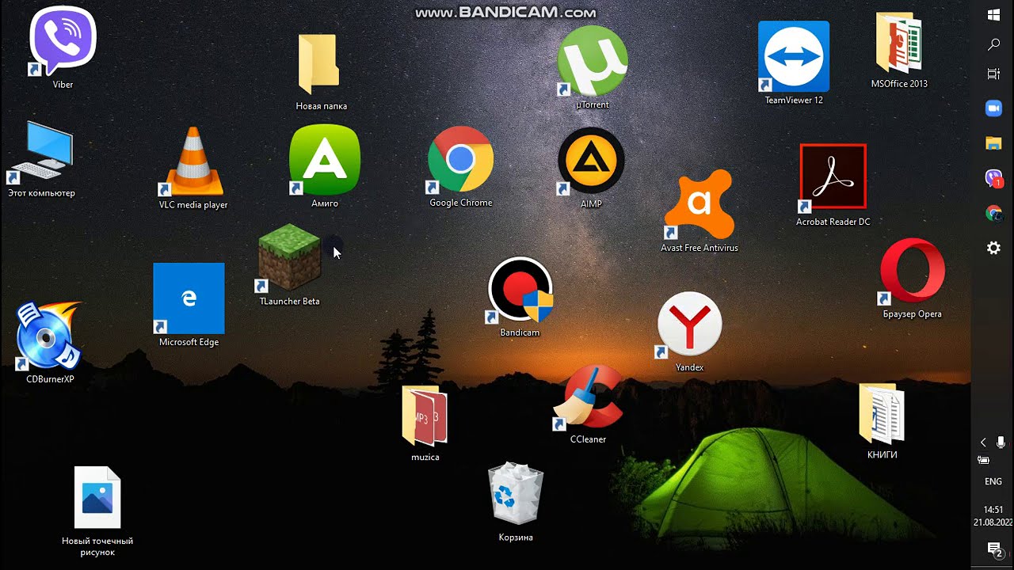Open TeamViewer 12 shortcut
Viewport: 1014px width, 570px height.
click(x=794, y=56)
